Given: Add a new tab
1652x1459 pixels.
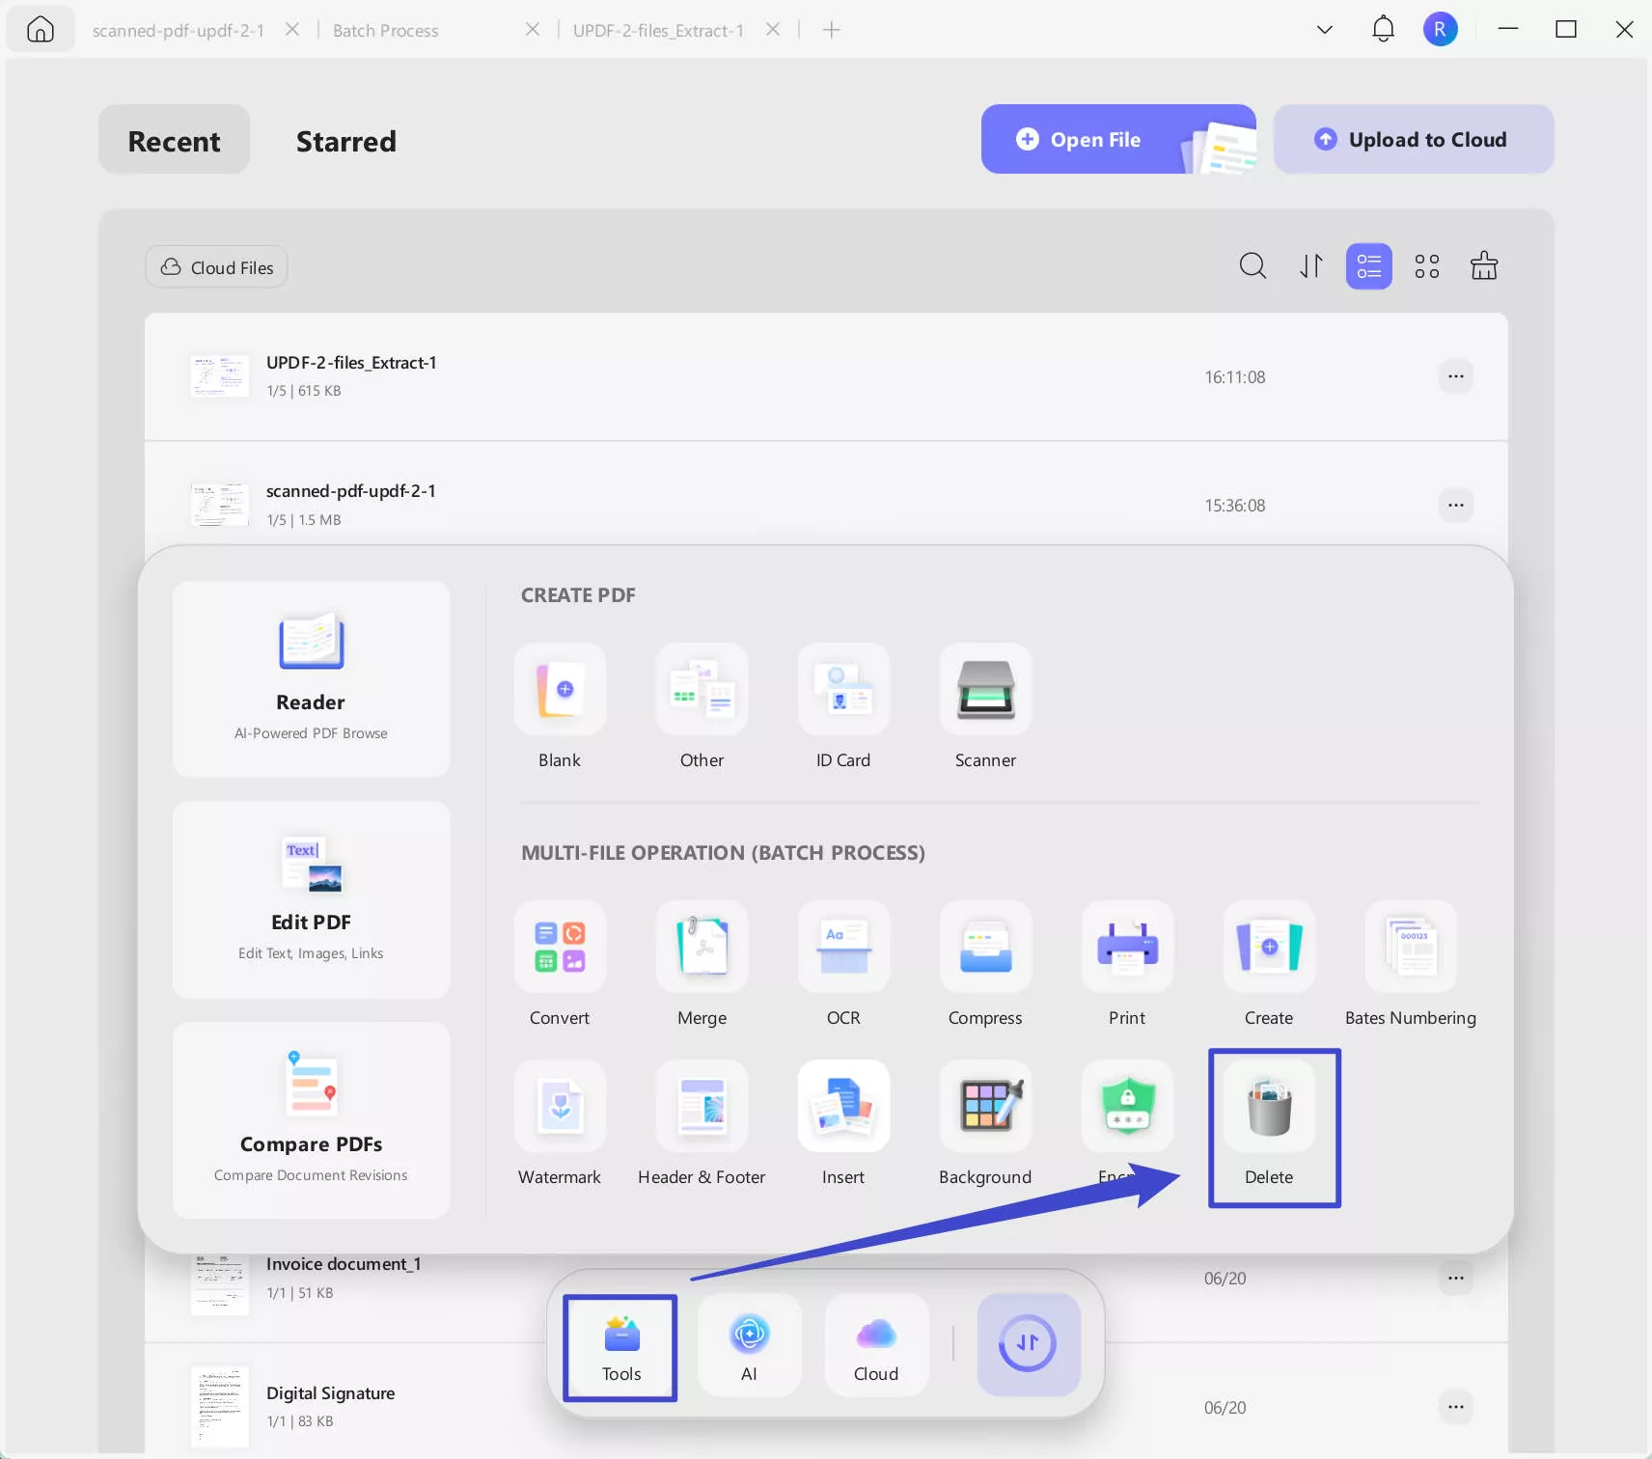Looking at the screenshot, I should point(831,30).
